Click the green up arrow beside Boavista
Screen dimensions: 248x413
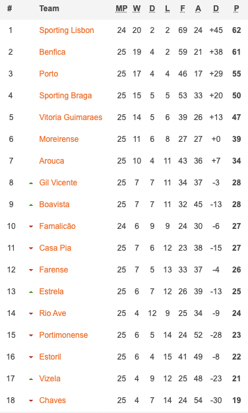[31, 205]
